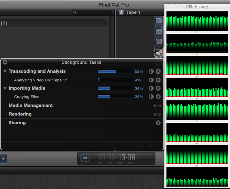230x189 pixels.
Task: Click the first filmstrip thumbnail
Action: [x=159, y=21]
